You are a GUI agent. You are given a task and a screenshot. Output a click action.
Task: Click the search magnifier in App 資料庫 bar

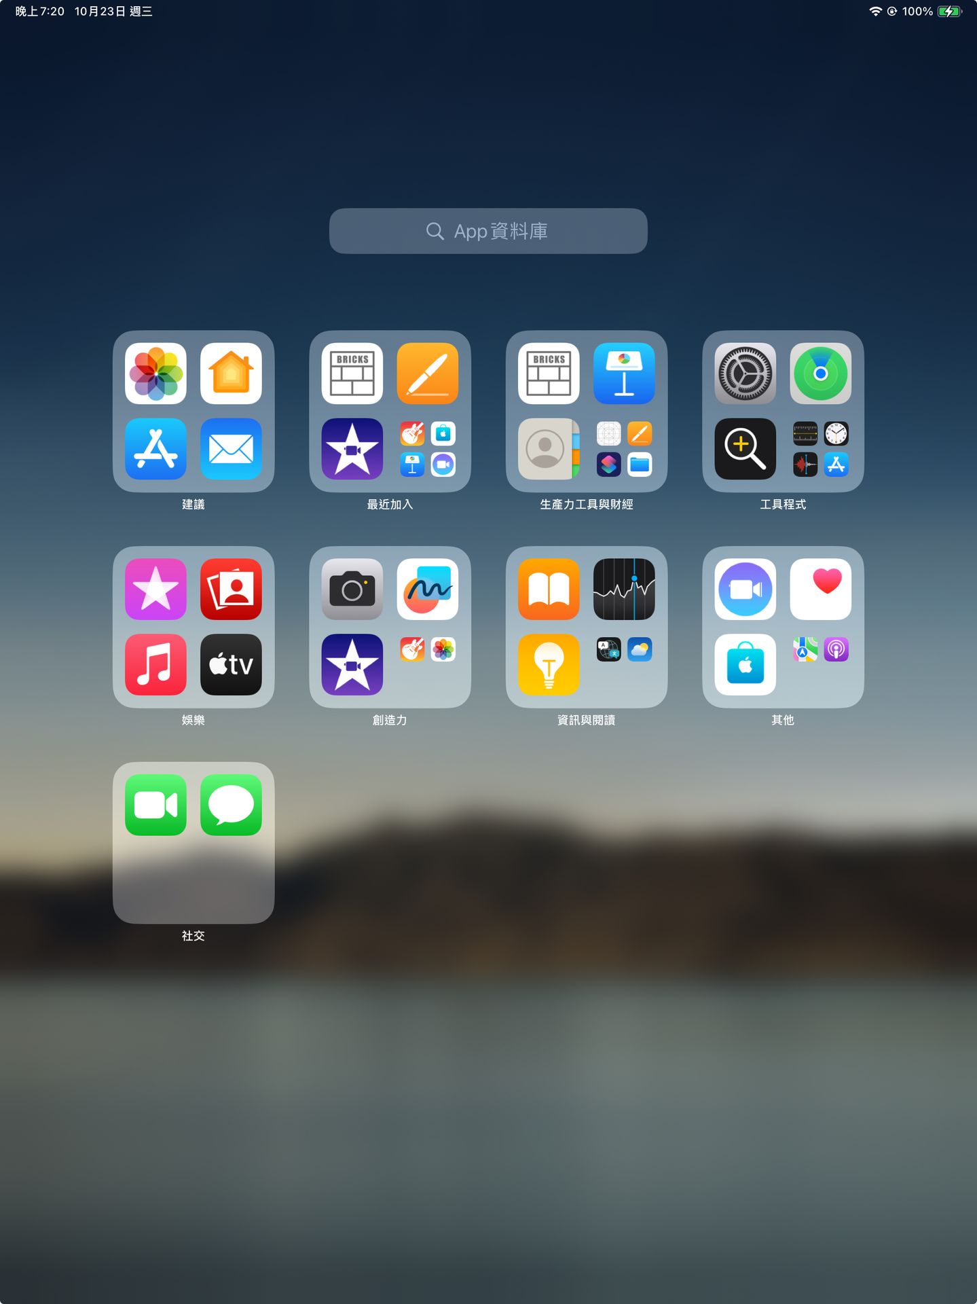tap(435, 232)
